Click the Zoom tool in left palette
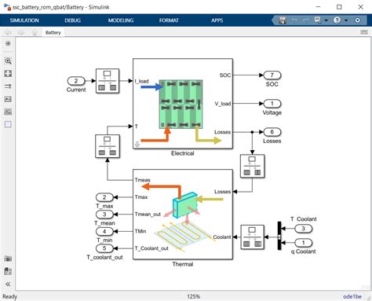Screen dimensions: 372x301 [x=8, y=61]
